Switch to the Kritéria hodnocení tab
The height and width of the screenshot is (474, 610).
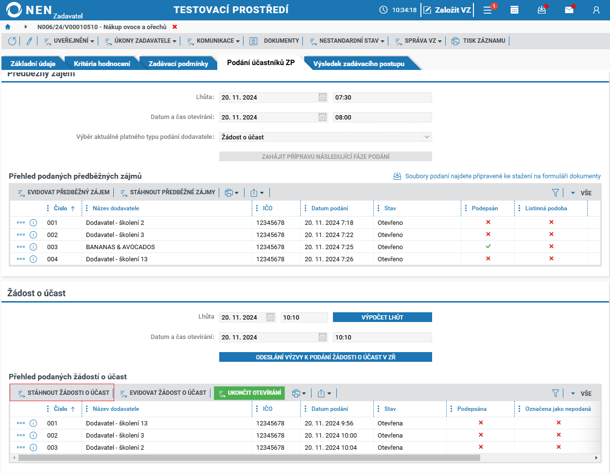click(x=102, y=64)
